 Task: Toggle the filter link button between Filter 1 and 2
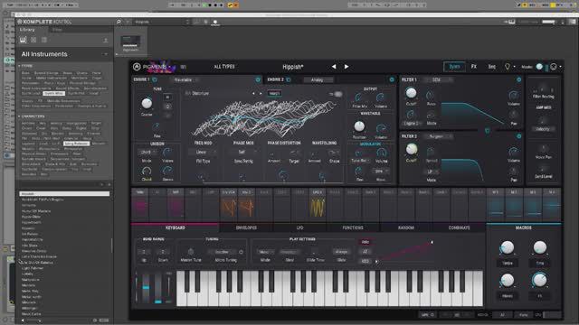[488, 130]
